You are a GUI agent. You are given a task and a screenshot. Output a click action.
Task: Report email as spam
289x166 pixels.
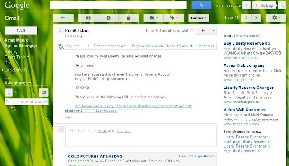[108, 18]
